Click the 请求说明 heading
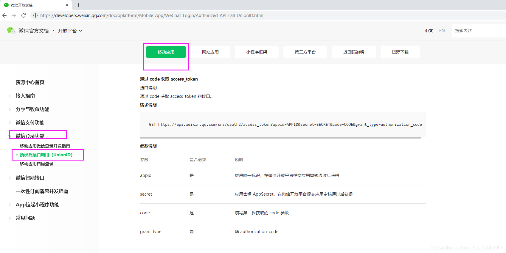This screenshot has height=253, width=506. (148, 105)
